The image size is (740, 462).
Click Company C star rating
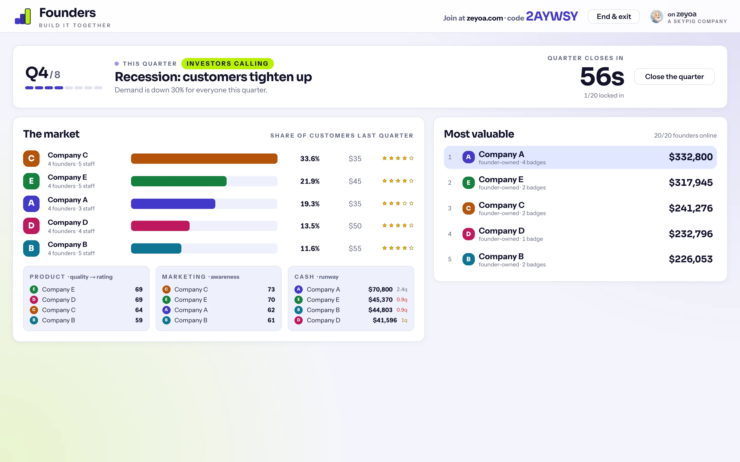tap(397, 158)
